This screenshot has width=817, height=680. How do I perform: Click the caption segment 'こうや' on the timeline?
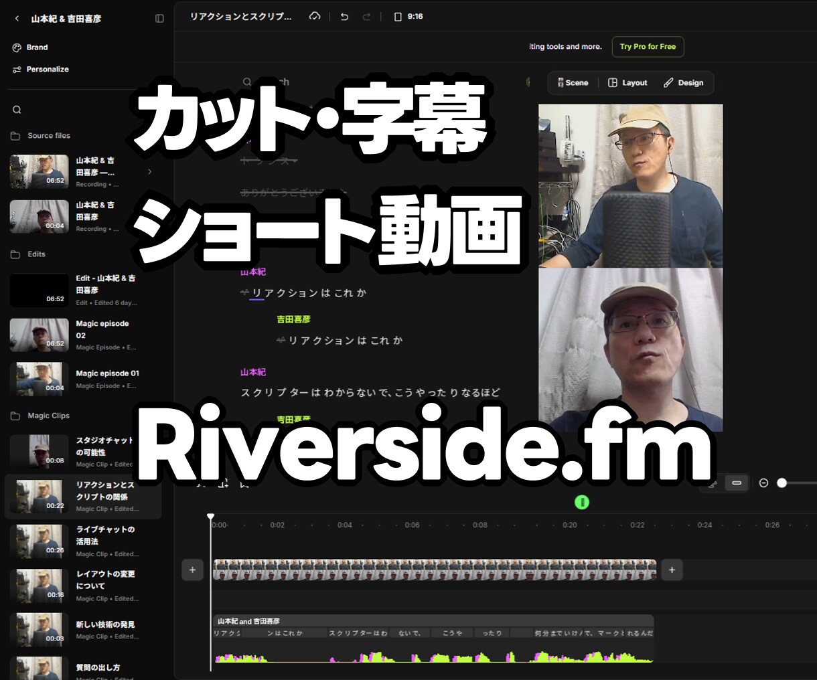[x=452, y=633]
